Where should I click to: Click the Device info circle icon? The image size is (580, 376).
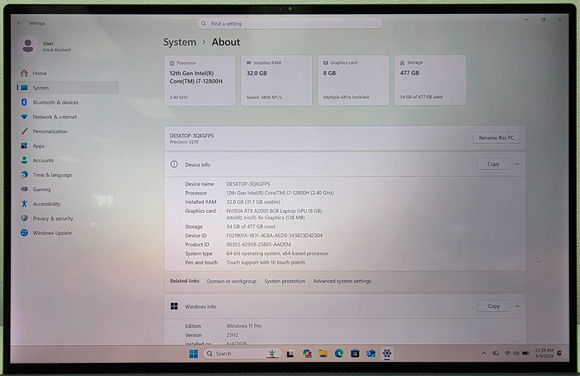point(174,164)
